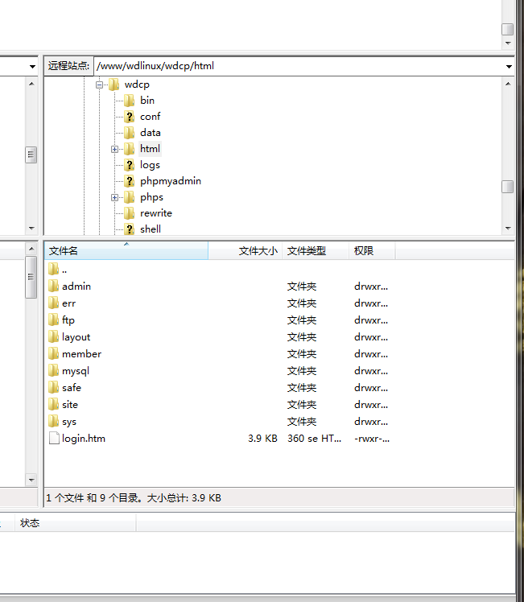524x602 pixels.
Task: Click the mysql folder icon in file list
Action: click(x=54, y=370)
